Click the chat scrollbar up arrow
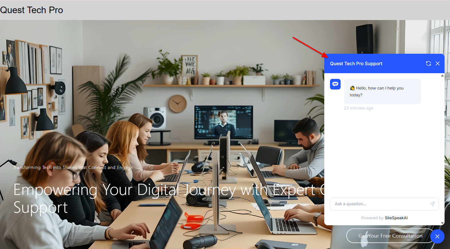This screenshot has width=450, height=249. click(442, 75)
